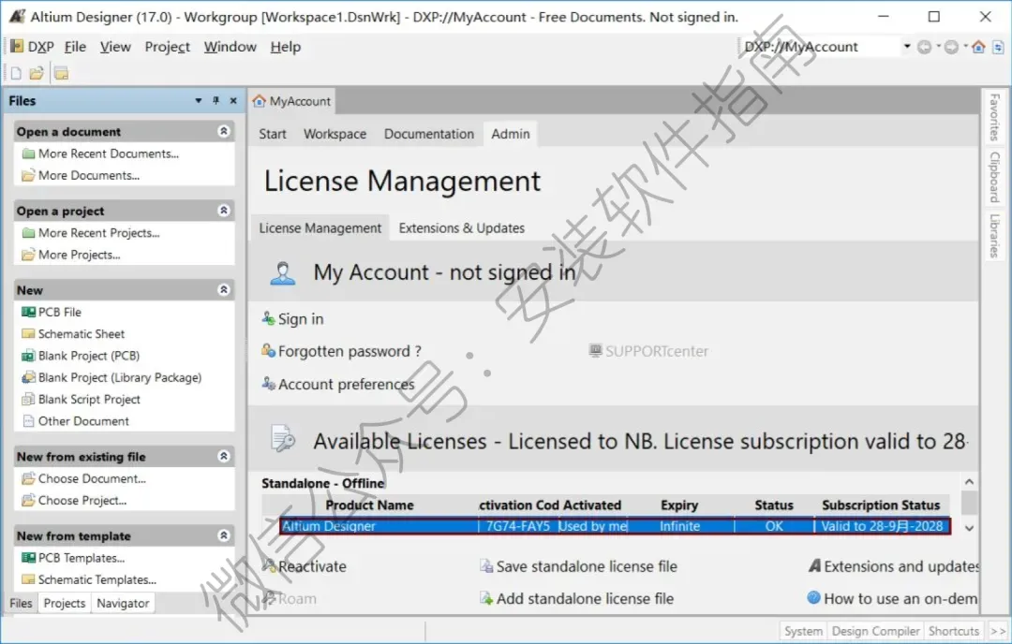1012x644 pixels.
Task: Click the new document toolbar icon
Action: pos(16,74)
